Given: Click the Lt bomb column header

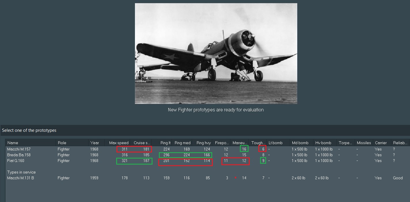Looking at the screenshot, I should point(279,143).
